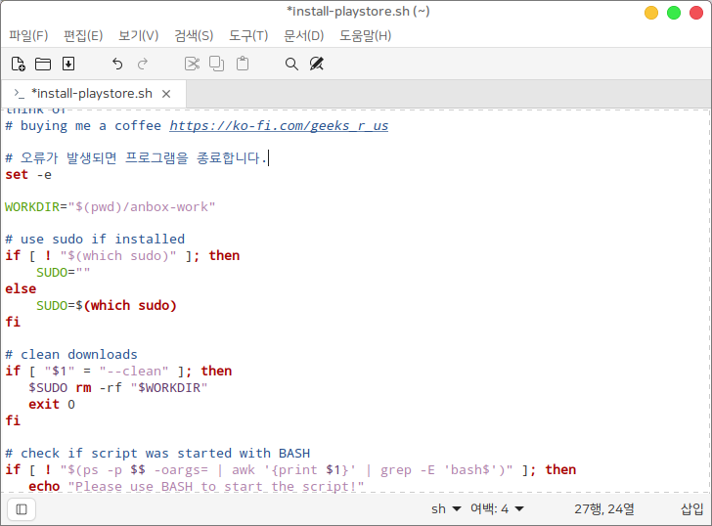This screenshot has width=712, height=526.
Task: Click the paste clipboard icon
Action: 243,64
